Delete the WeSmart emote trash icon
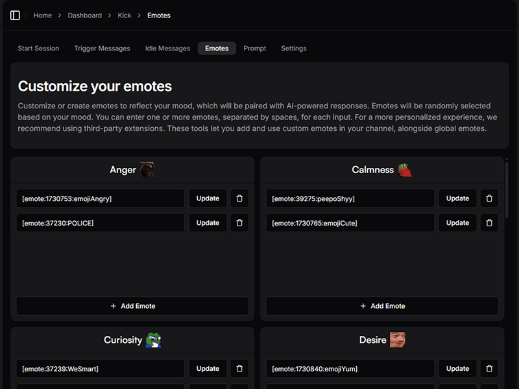Viewport: 519px width, 389px height. [x=239, y=368]
